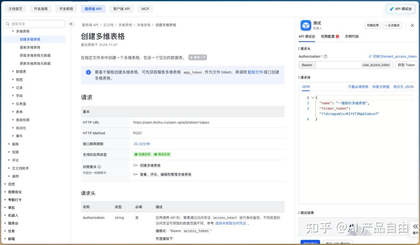Expand the 高级权限 tree node

coord(13,120)
